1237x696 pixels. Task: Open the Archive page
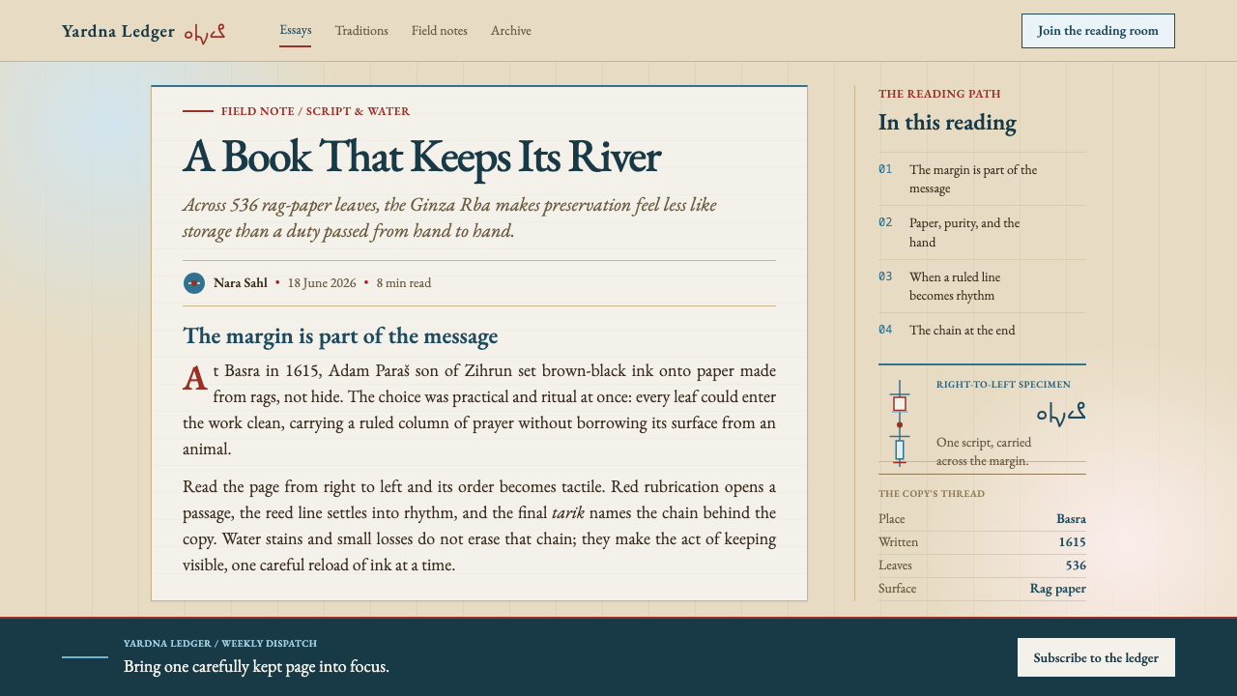coord(511,31)
